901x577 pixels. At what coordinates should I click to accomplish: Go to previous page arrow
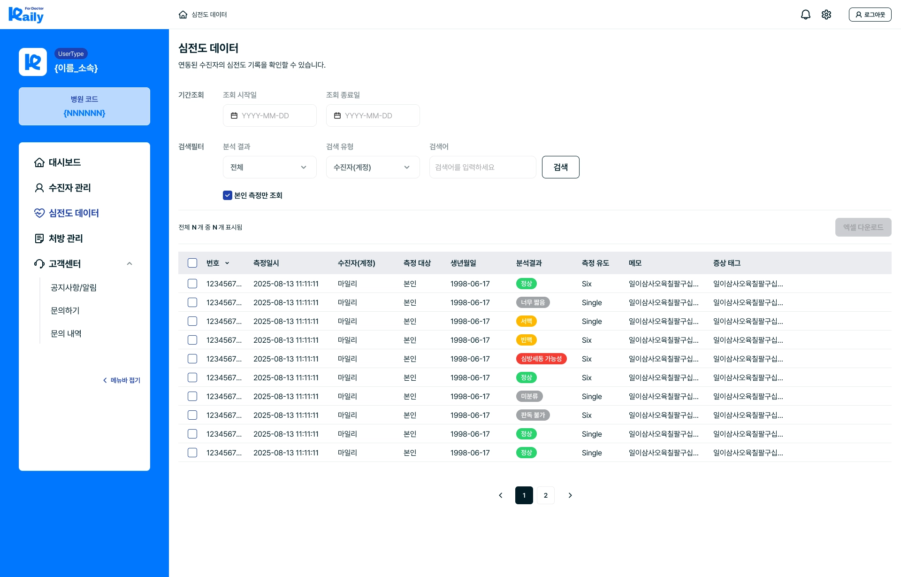501,495
